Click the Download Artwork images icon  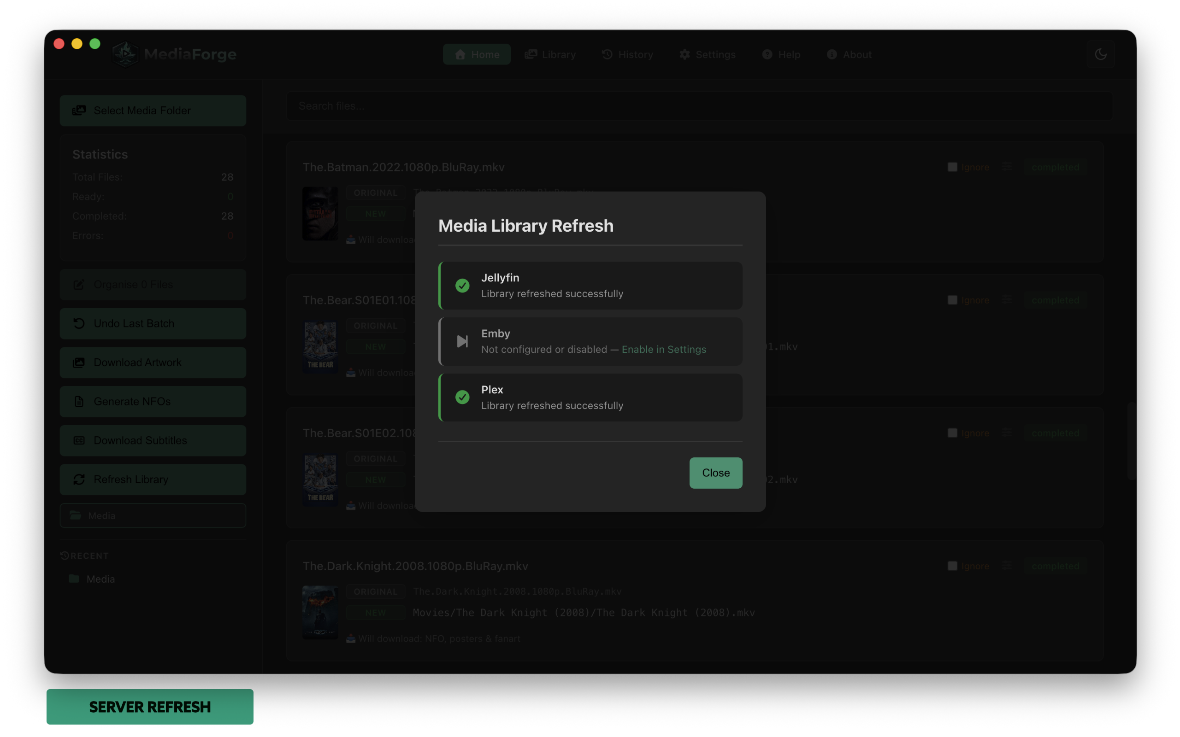click(x=79, y=362)
